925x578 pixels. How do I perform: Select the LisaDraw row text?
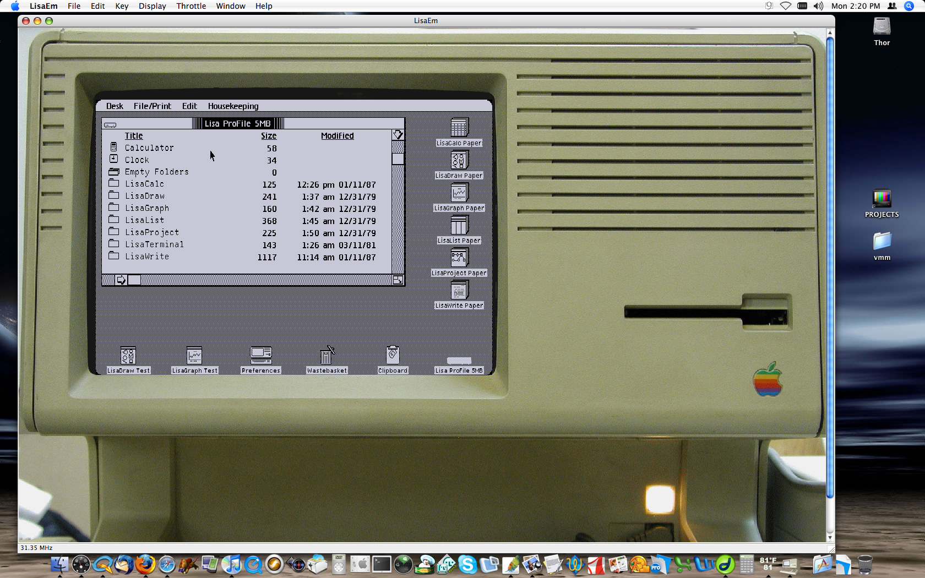145,196
